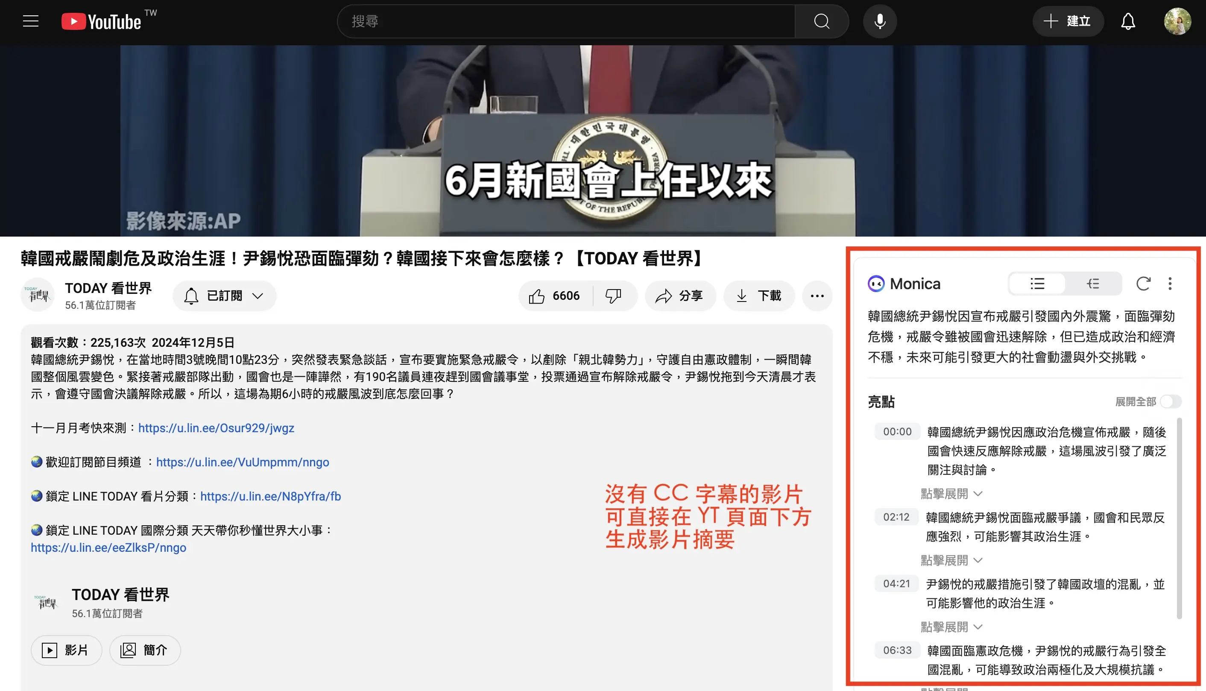Toggle 展開全部 to expand all highlights
The width and height of the screenshot is (1206, 691).
point(1171,401)
